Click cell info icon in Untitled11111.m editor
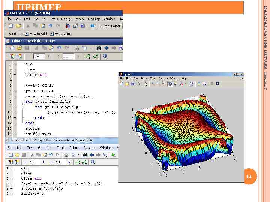Viewport: 270px width, 202px height. point(105,56)
